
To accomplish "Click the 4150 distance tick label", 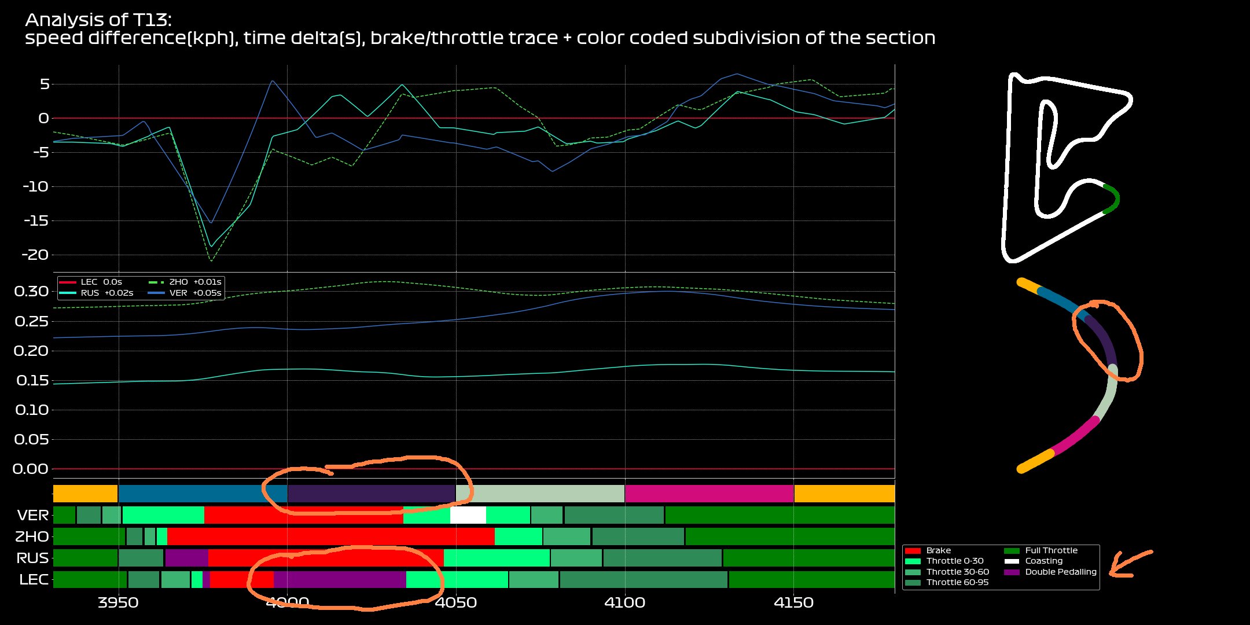I will tap(794, 603).
